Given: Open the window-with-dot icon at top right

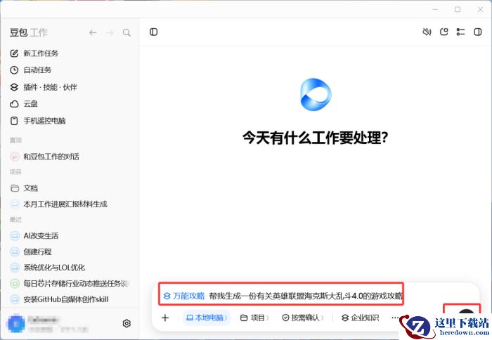Looking at the screenshot, I should [x=444, y=32].
